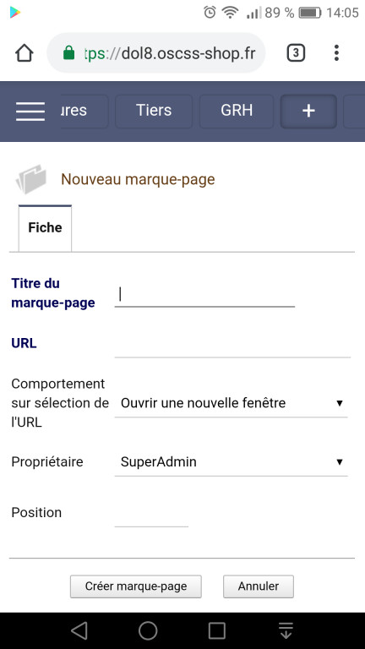
Task: Open the tab switcher showing 3 tabs
Action: (x=296, y=53)
